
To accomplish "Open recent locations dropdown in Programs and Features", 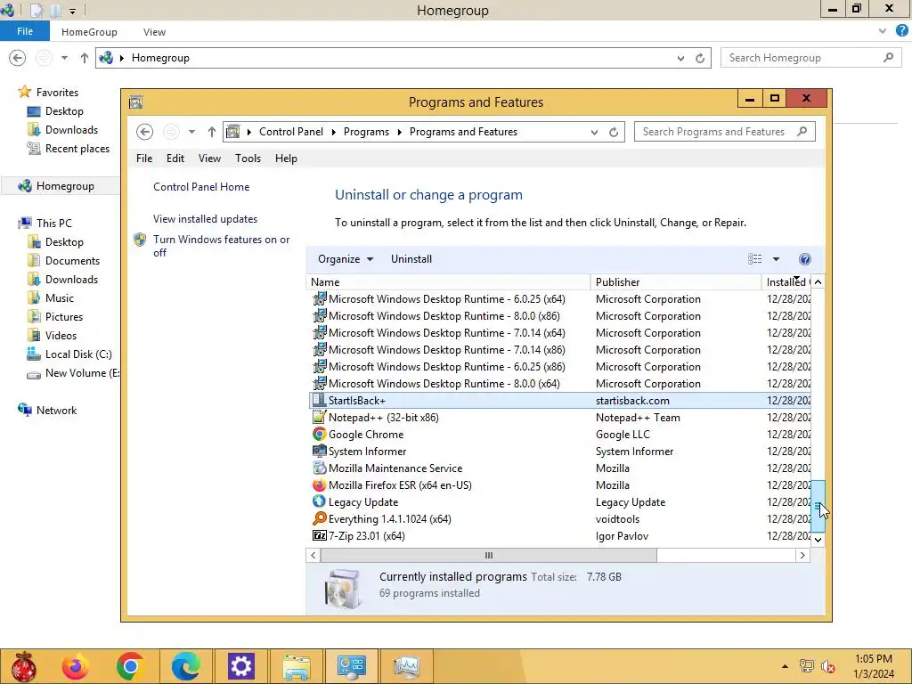I will click(x=191, y=132).
